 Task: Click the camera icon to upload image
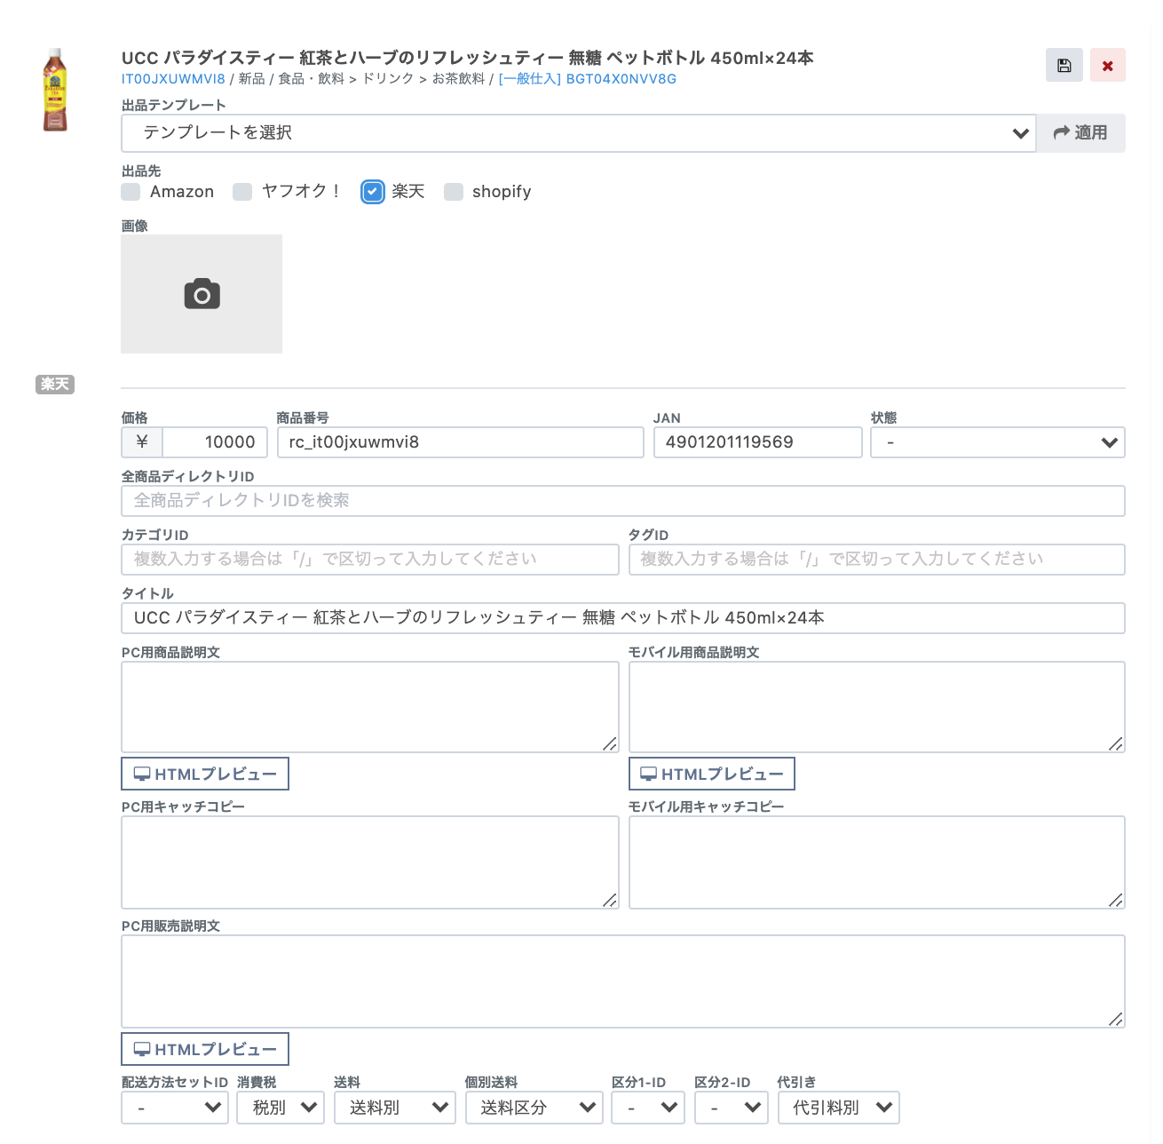tap(202, 294)
